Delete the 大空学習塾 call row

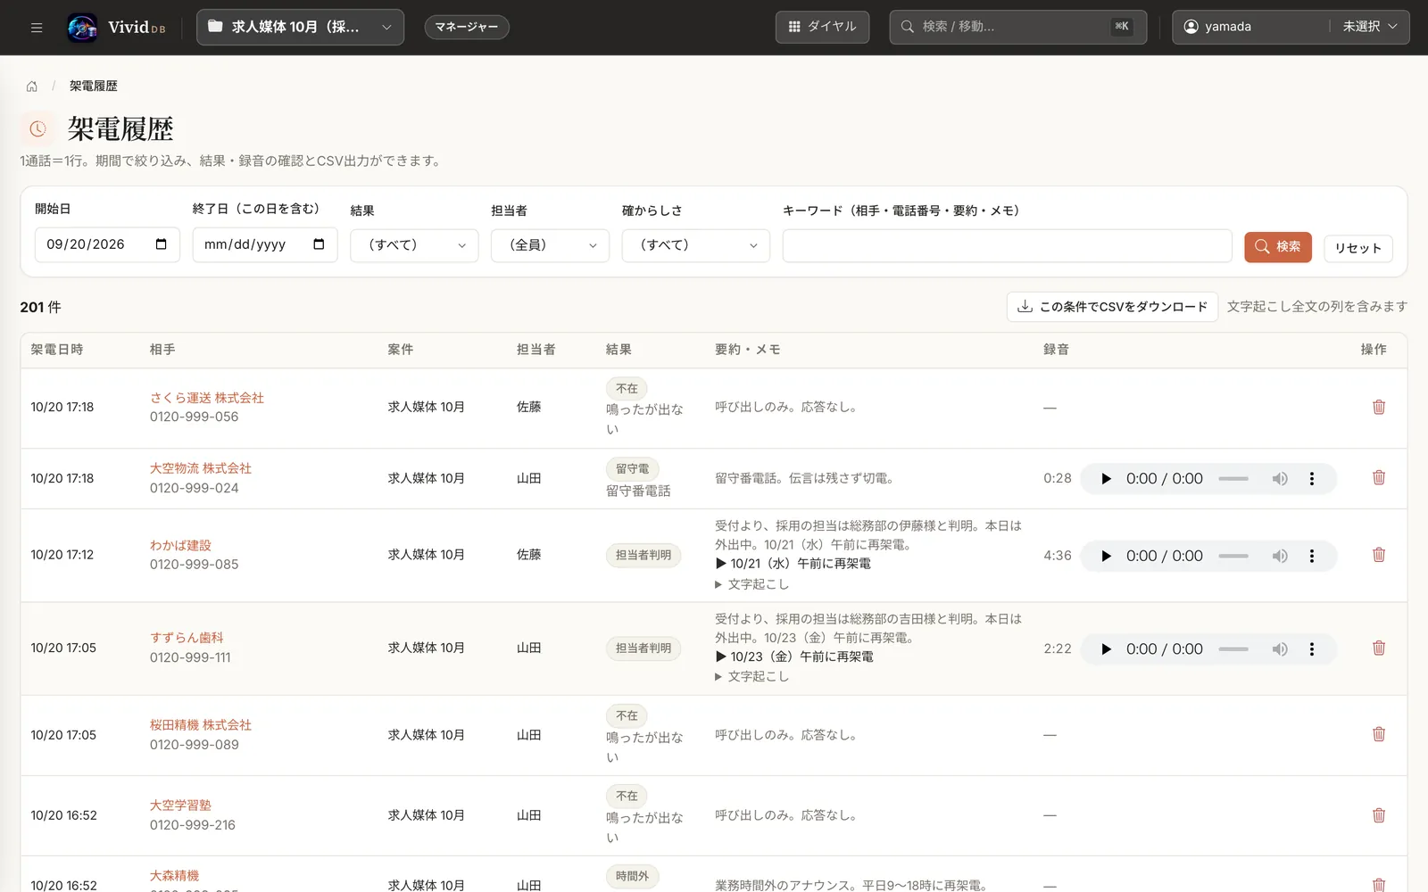1378,815
